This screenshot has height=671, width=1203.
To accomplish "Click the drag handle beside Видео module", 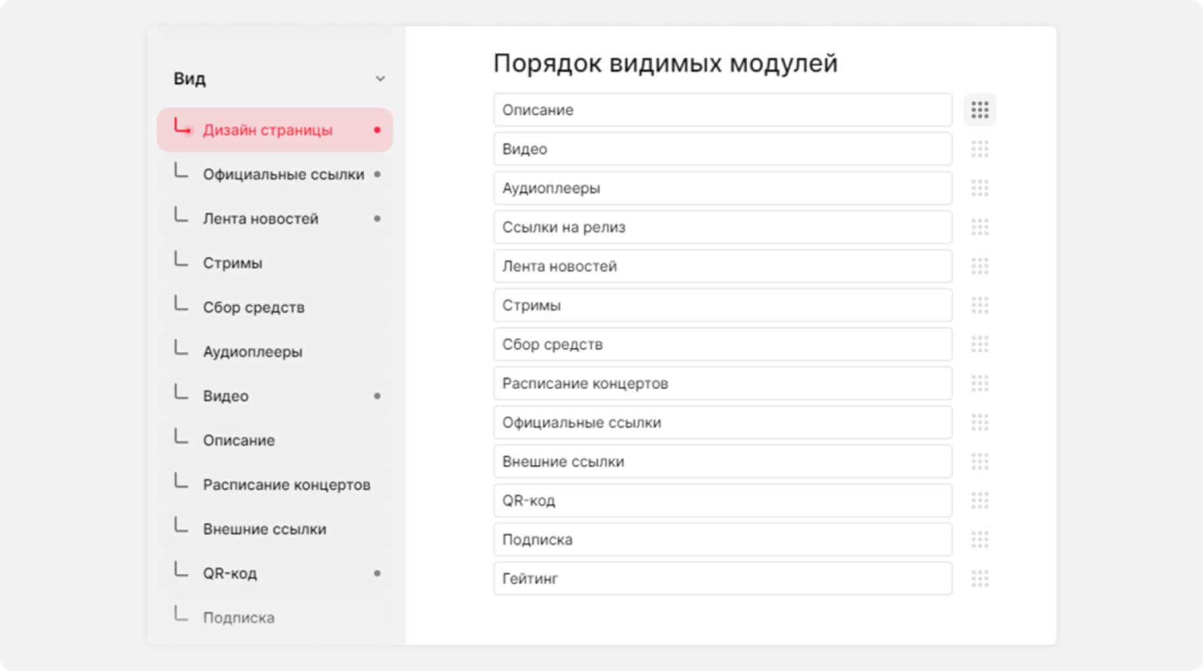I will click(x=979, y=149).
